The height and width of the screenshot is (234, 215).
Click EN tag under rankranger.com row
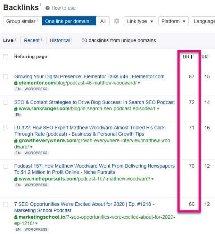pos(18,115)
